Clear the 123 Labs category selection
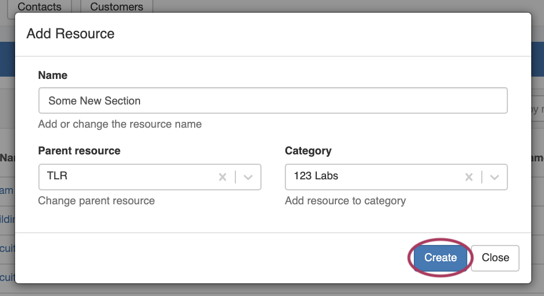 click(468, 177)
